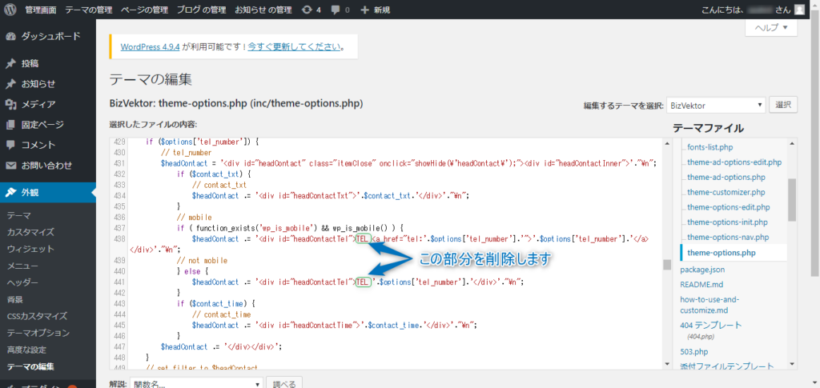Click code line 429 tel_number condition
820x388 pixels.
pyautogui.click(x=202, y=142)
